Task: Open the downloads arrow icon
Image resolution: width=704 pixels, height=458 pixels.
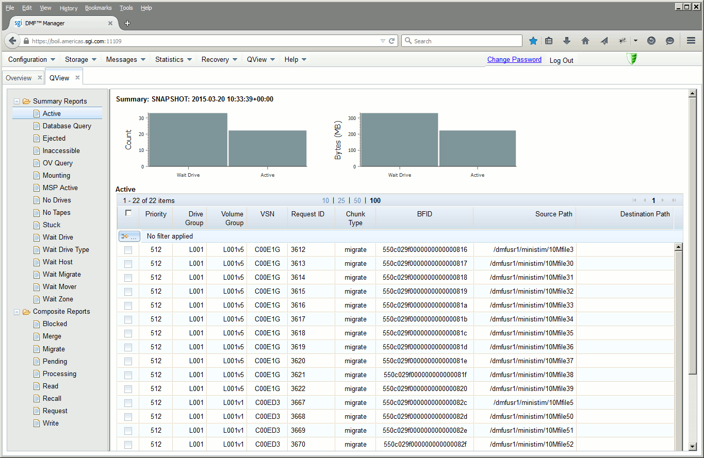Action: 567,41
